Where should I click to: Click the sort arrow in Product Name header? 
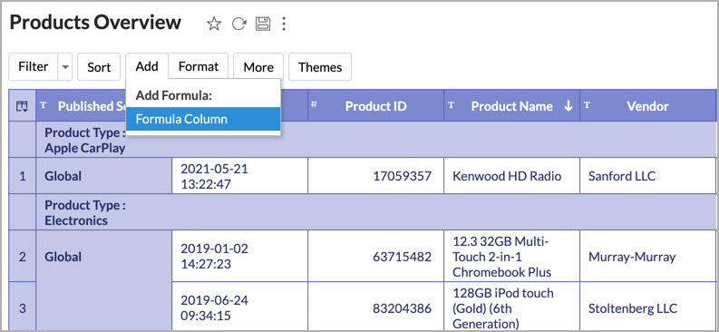(568, 106)
